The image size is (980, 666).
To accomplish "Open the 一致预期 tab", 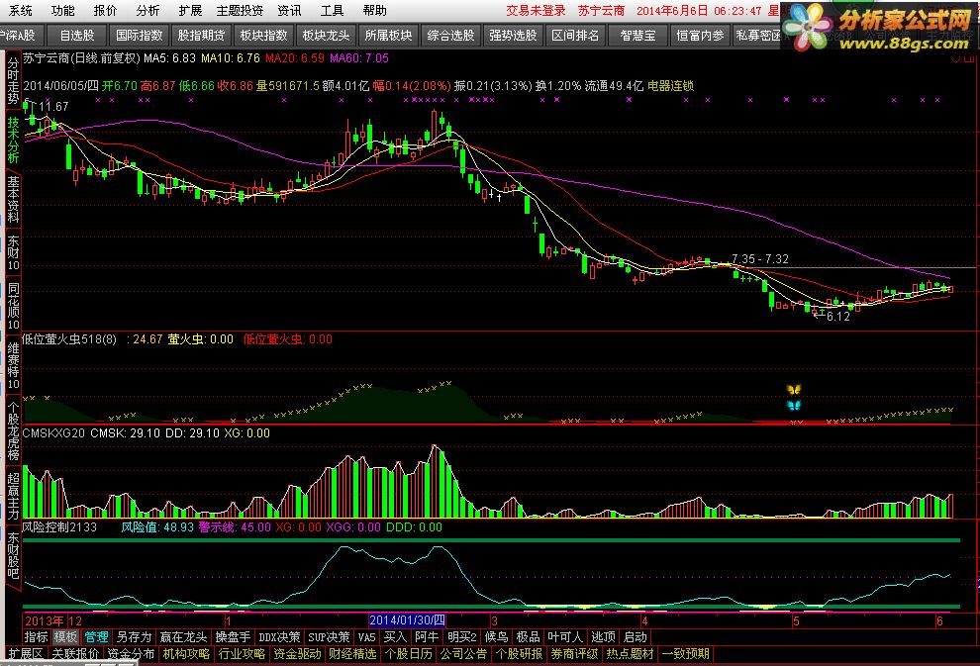I will 686,654.
